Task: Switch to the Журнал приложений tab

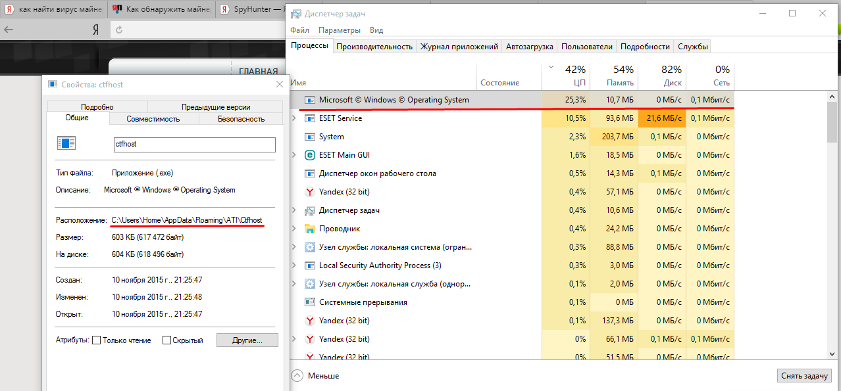Action: [459, 47]
